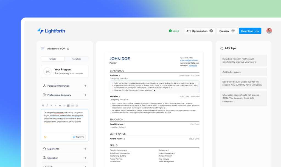This screenshot has height=167, width=281.
Task: Add a numbered list in the editor
Action: [77, 106]
